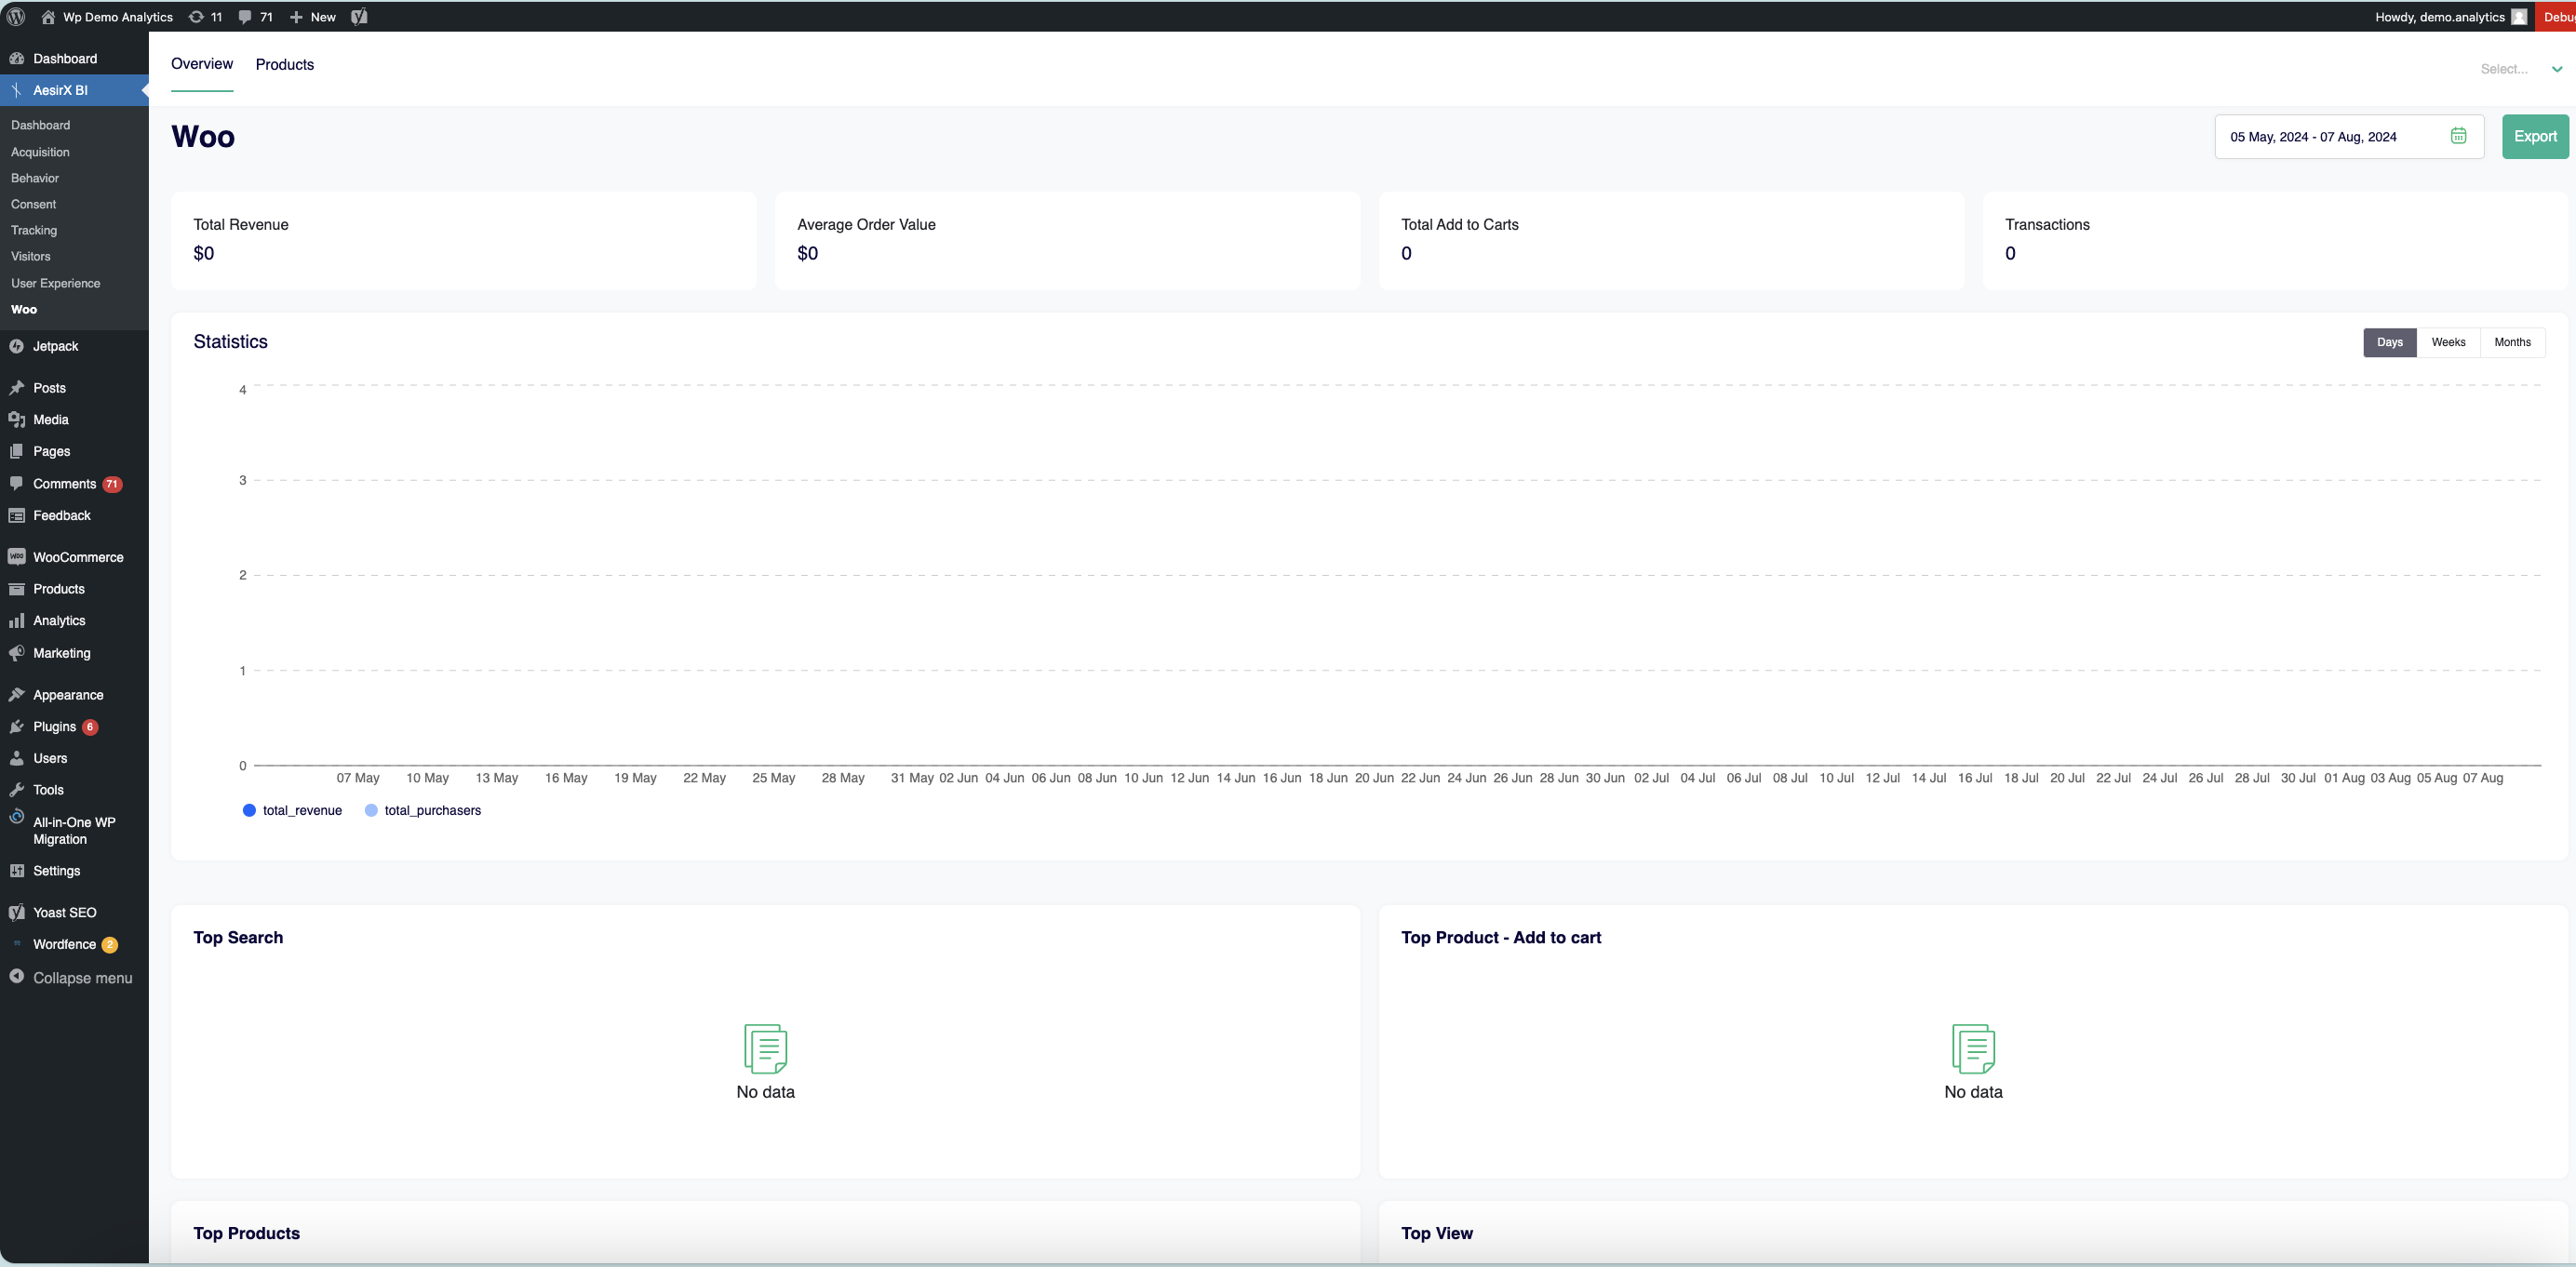
Task: Click the Settings icon in sidebar
Action: [x=17, y=871]
